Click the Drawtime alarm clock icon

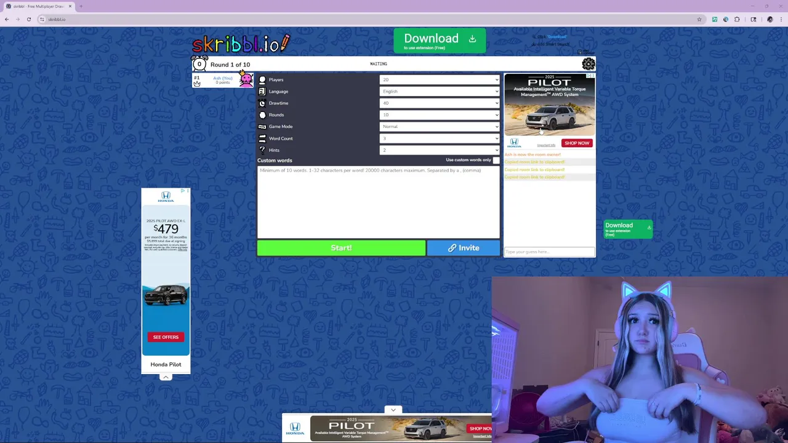coord(262,103)
